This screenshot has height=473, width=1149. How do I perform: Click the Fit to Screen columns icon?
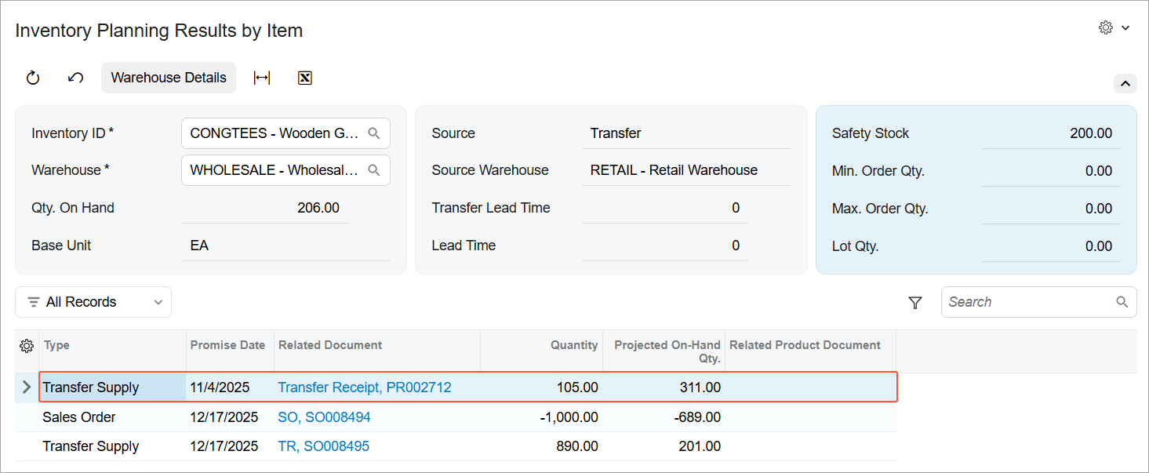click(x=262, y=78)
